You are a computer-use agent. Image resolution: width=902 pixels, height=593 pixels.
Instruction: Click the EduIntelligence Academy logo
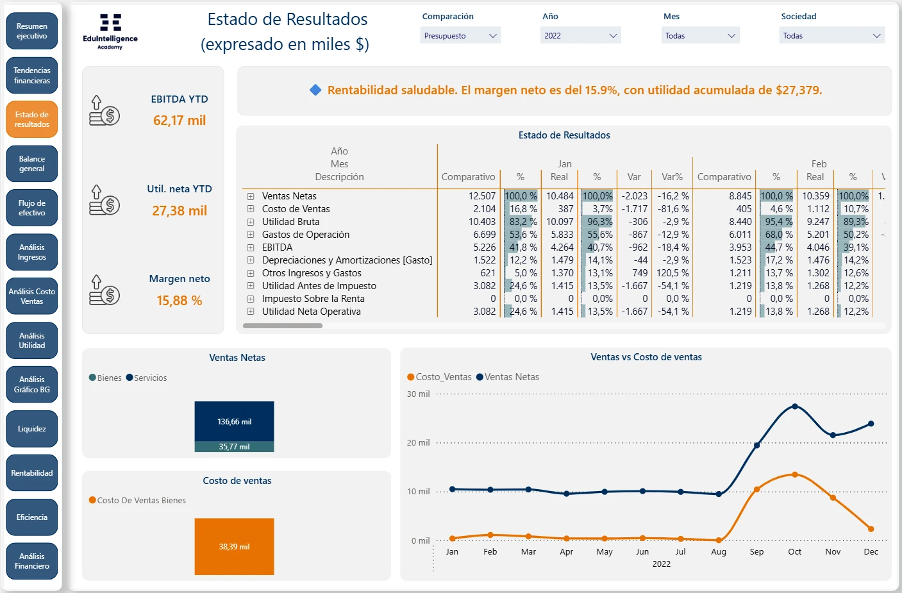[x=110, y=31]
